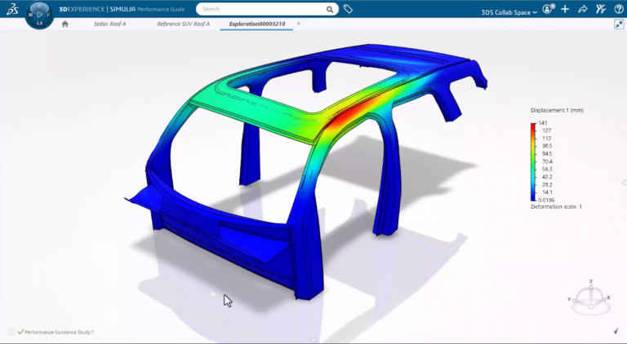Click the tree list icon near study name

(11, 332)
